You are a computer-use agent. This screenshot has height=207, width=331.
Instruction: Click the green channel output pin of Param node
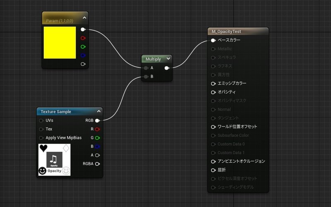pos(83,47)
